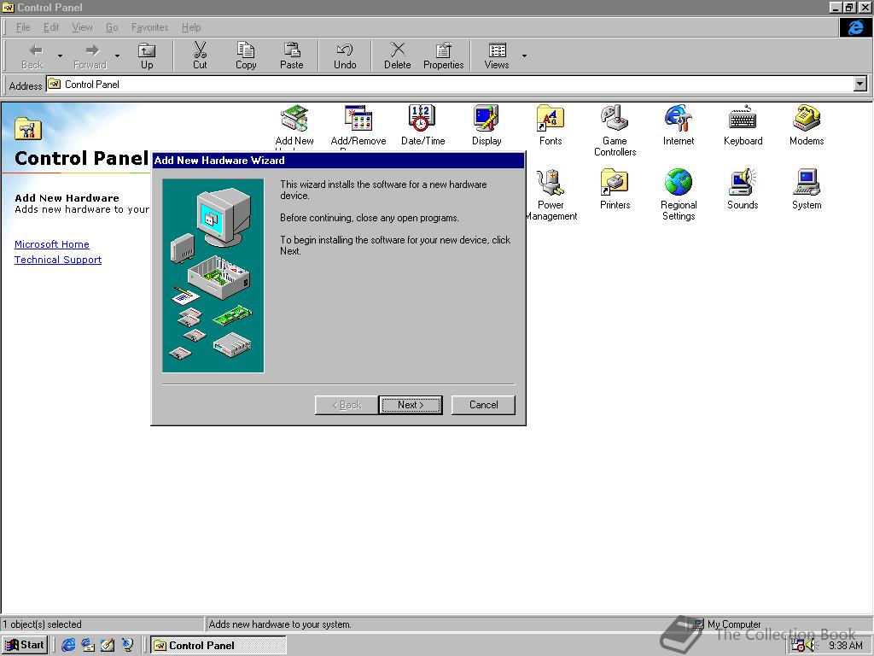Launch Outlook Express from Quick Launch
The height and width of the screenshot is (656, 874).
point(88,645)
